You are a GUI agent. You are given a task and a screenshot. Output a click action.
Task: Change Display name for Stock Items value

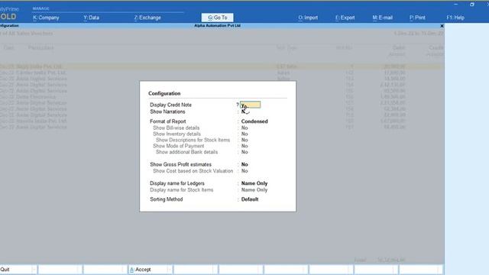point(254,190)
